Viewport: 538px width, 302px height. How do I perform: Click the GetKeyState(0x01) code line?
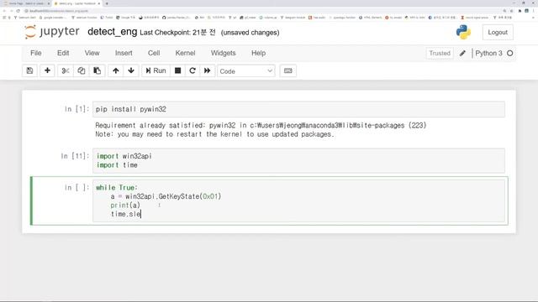pyautogui.click(x=166, y=196)
